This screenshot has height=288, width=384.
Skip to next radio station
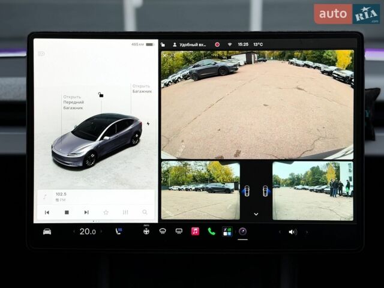coord(86,212)
